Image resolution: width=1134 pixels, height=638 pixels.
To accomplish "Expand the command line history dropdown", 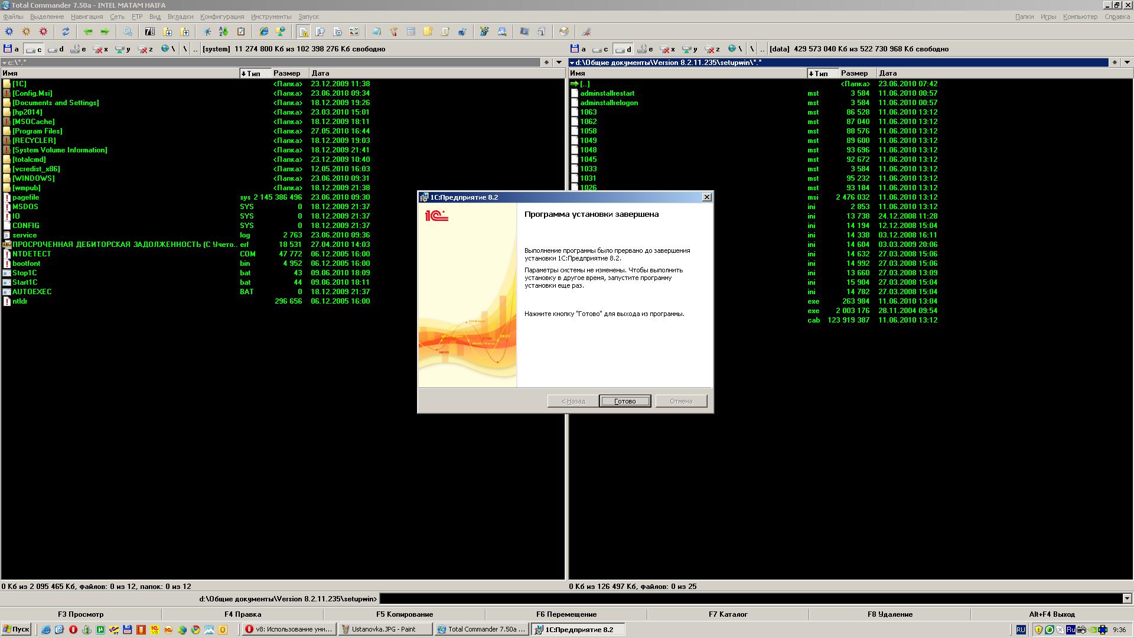I will (1127, 599).
